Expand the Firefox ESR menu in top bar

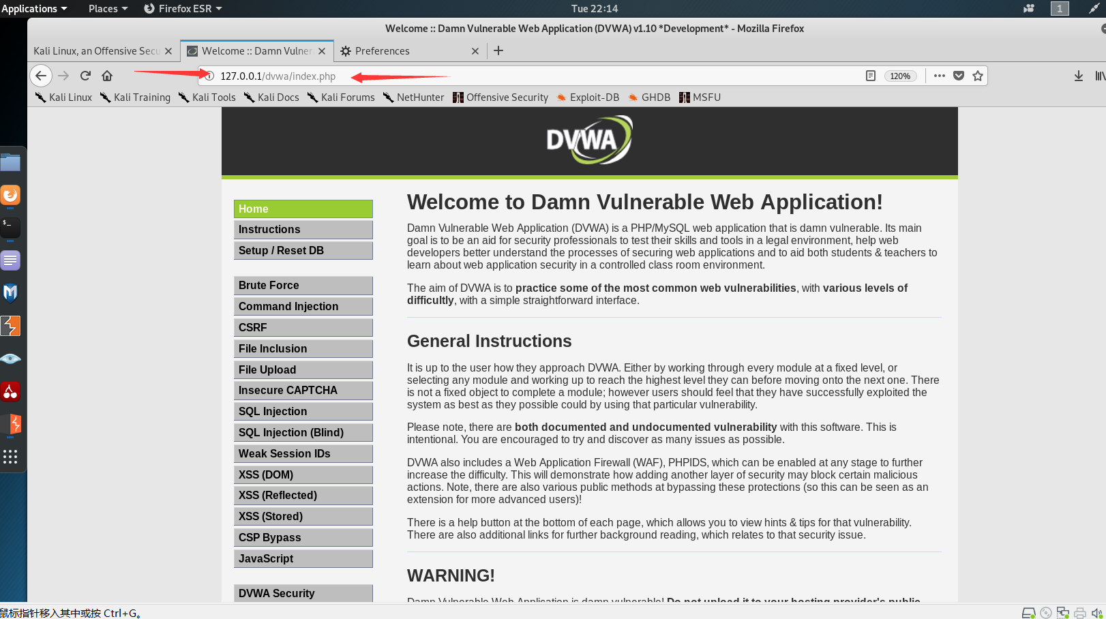click(x=183, y=8)
